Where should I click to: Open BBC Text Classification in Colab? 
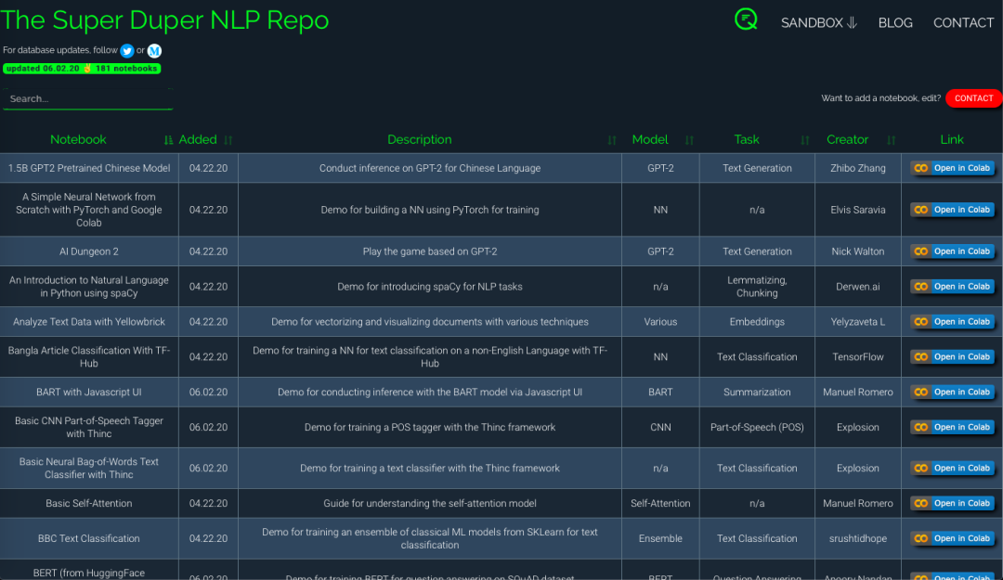[953, 538]
